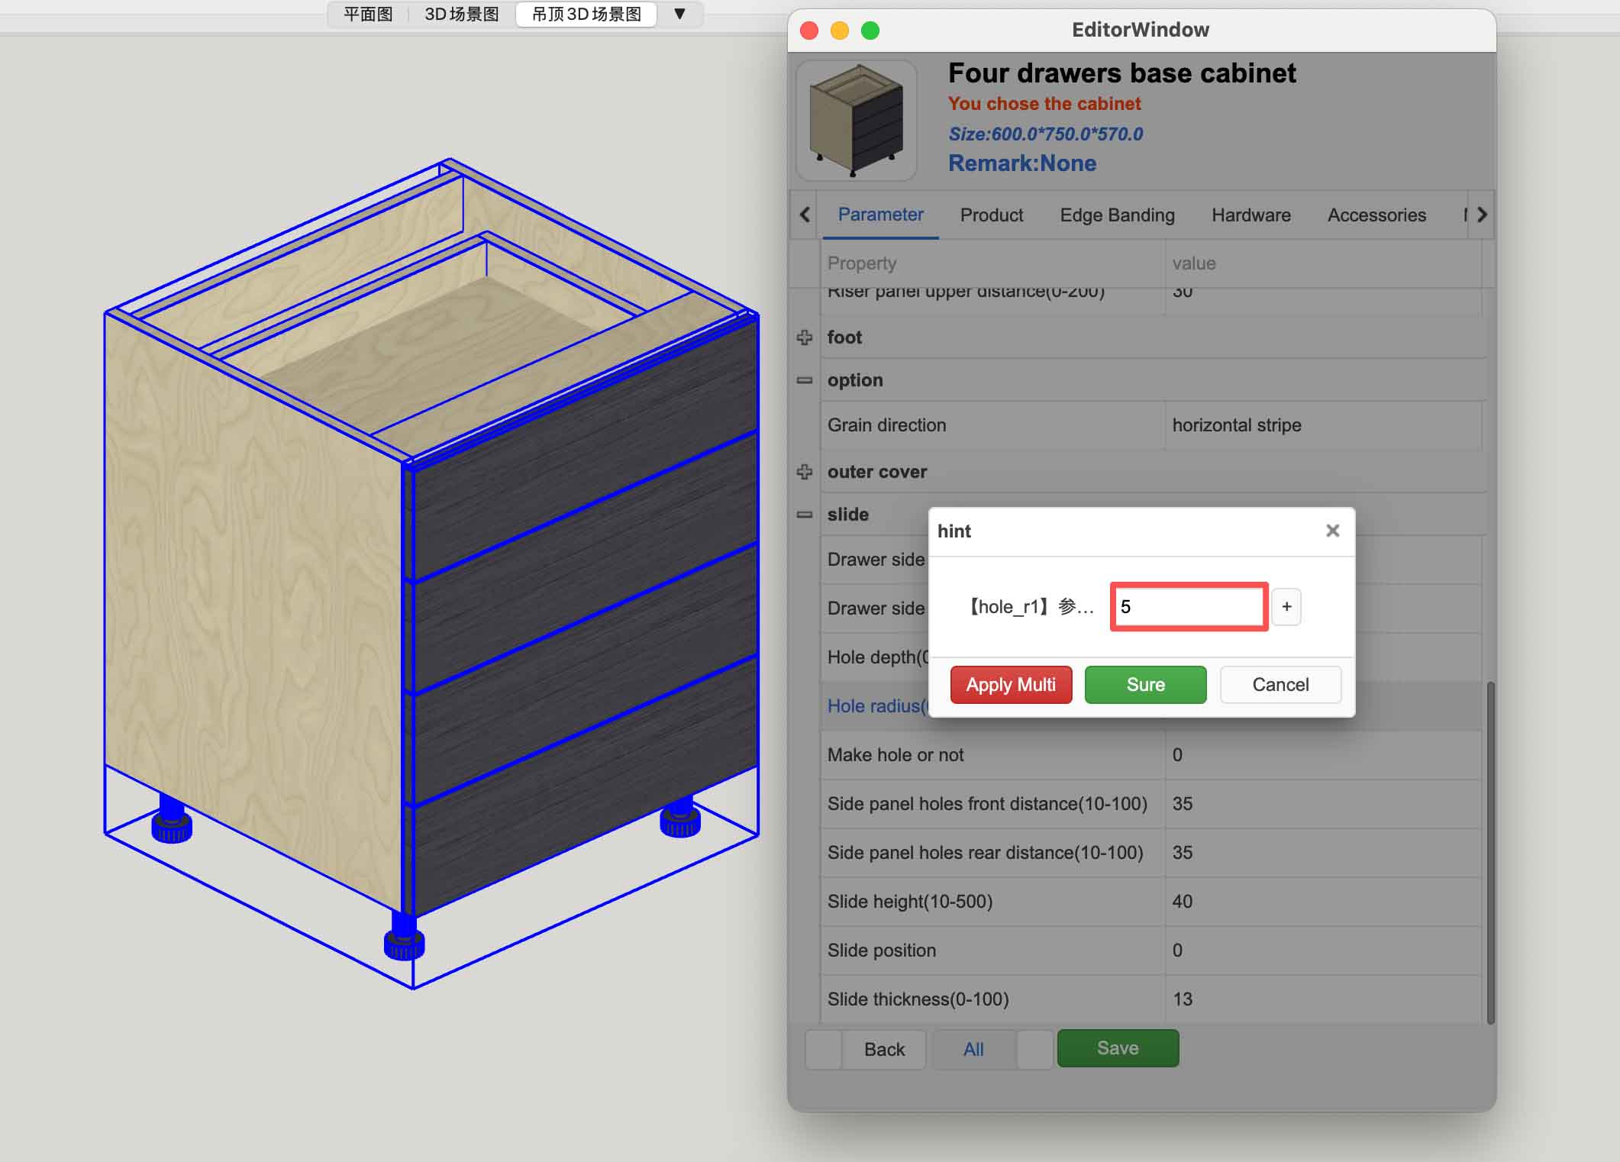Cancel the hint dialog
1620x1162 pixels.
[1280, 684]
